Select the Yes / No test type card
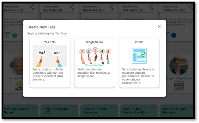This screenshot has height=123, width=199. tap(50, 62)
